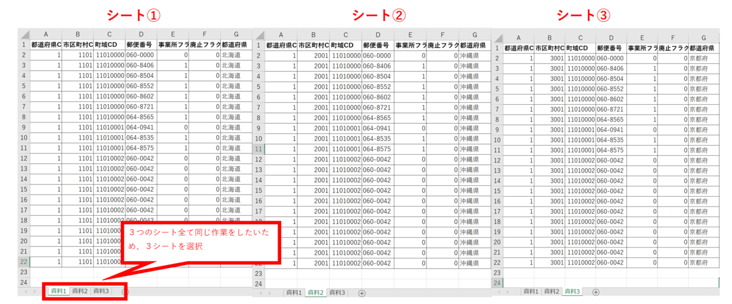Select cell 060-0000 in the 京都府 sheet
732x304 pixels.
click(x=611, y=58)
